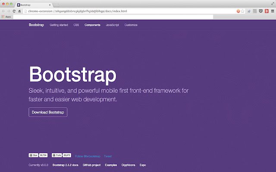
Task: Open the Expo link
Action: 143,165
